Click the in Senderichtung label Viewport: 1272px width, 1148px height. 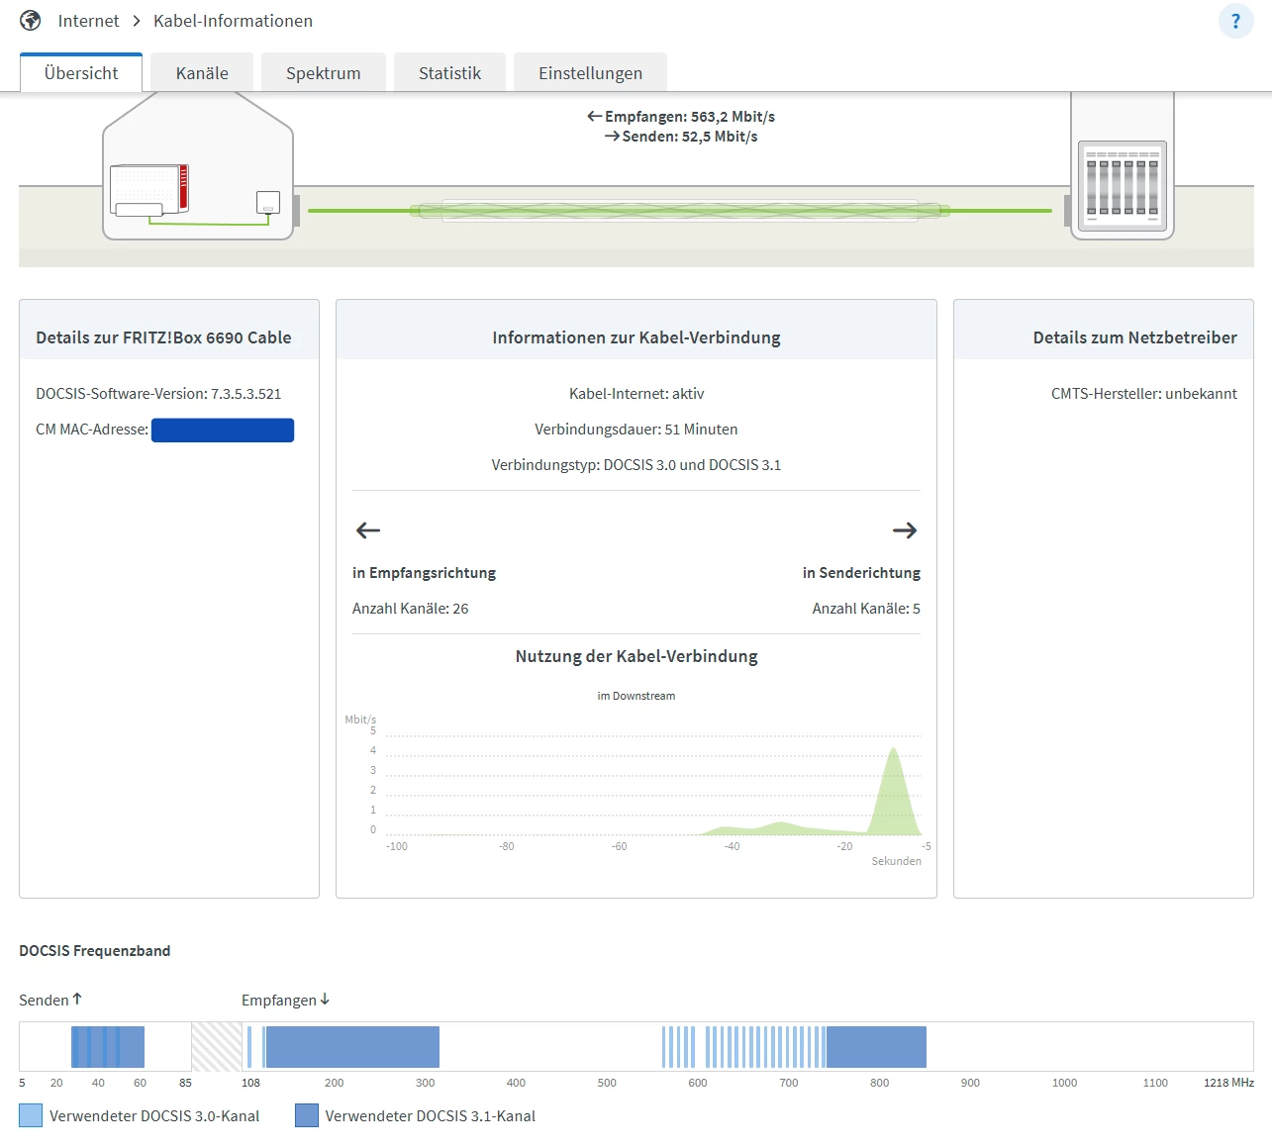(x=861, y=573)
